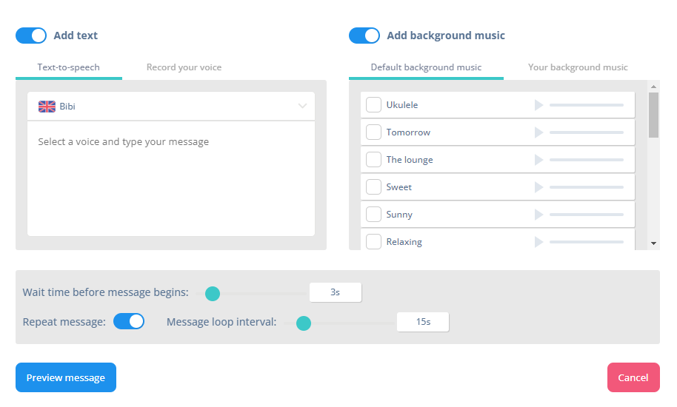The image size is (677, 407).
Task: Switch to Record your voice tab
Action: [184, 67]
